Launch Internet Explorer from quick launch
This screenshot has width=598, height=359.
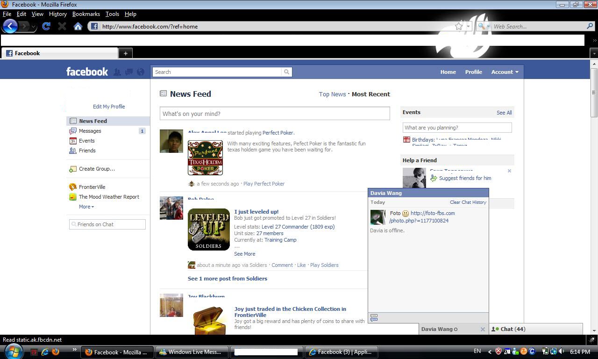click(45, 352)
